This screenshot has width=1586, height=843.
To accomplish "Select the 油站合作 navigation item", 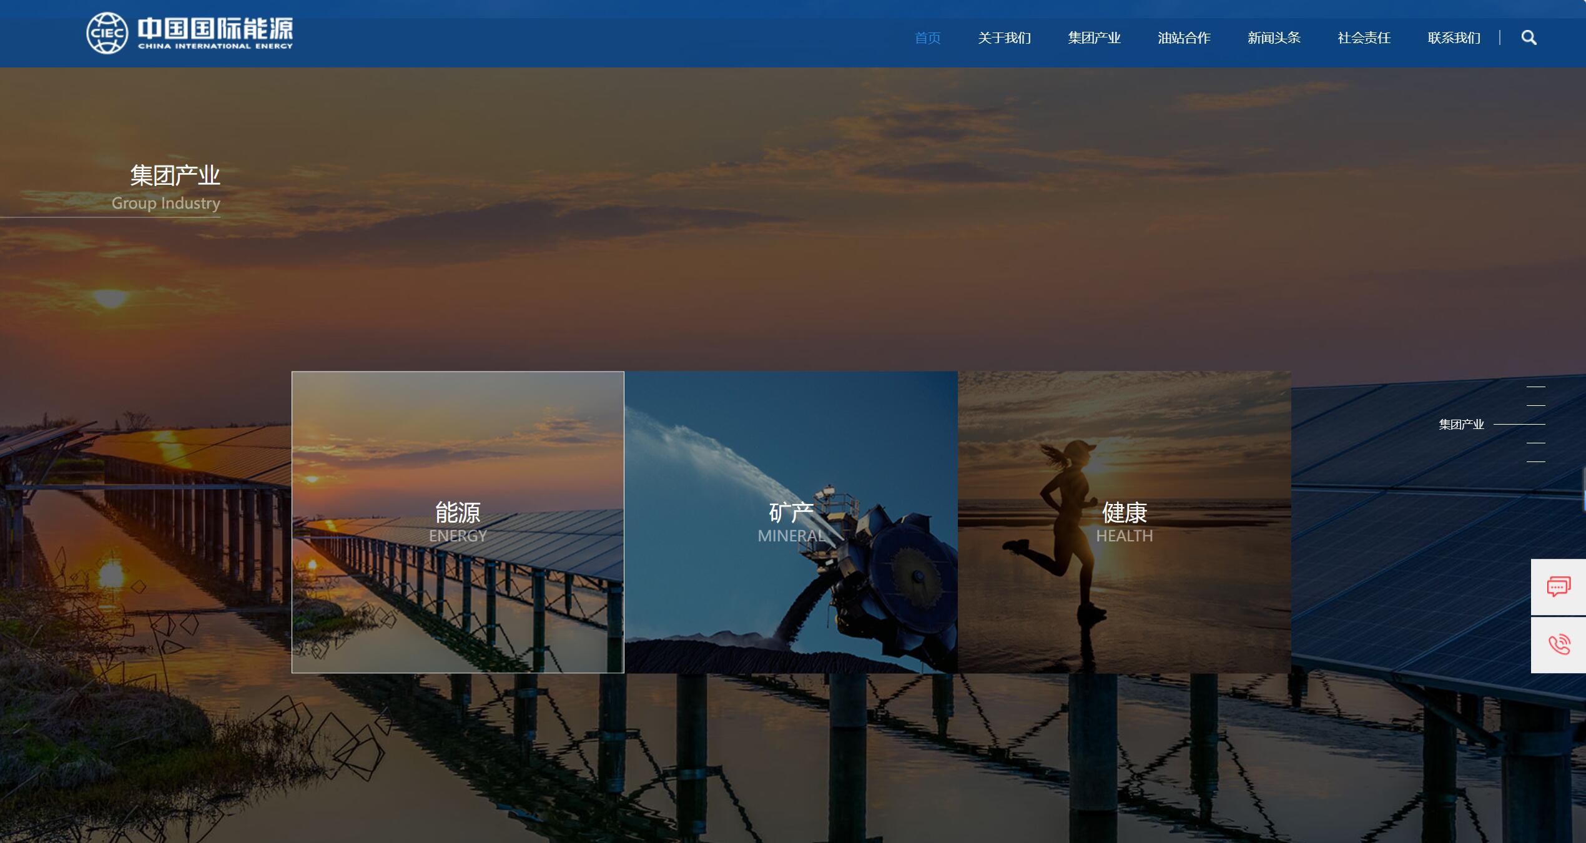I will pyautogui.click(x=1184, y=38).
